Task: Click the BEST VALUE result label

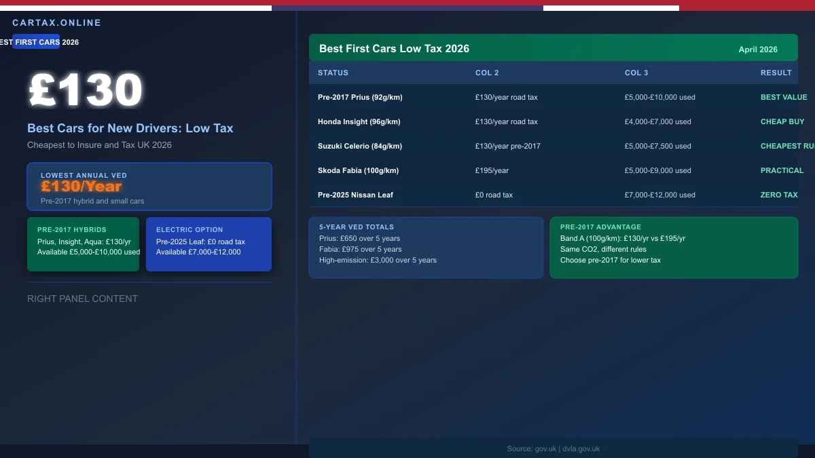Action: [x=783, y=97]
